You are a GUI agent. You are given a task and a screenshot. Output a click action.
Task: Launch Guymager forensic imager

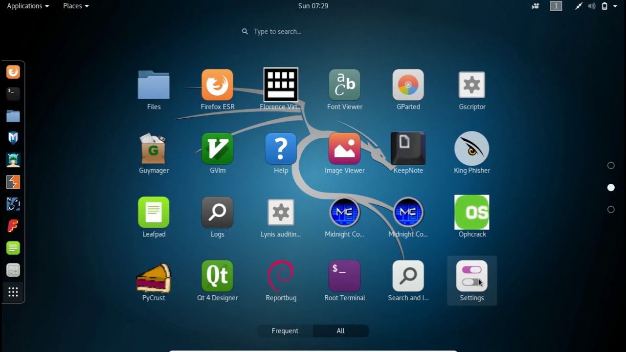click(x=154, y=154)
